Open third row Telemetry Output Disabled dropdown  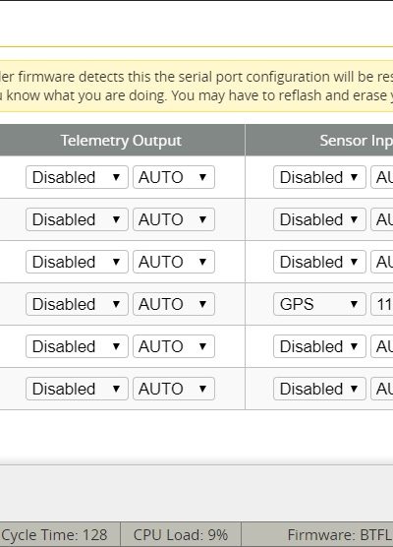pos(77,262)
